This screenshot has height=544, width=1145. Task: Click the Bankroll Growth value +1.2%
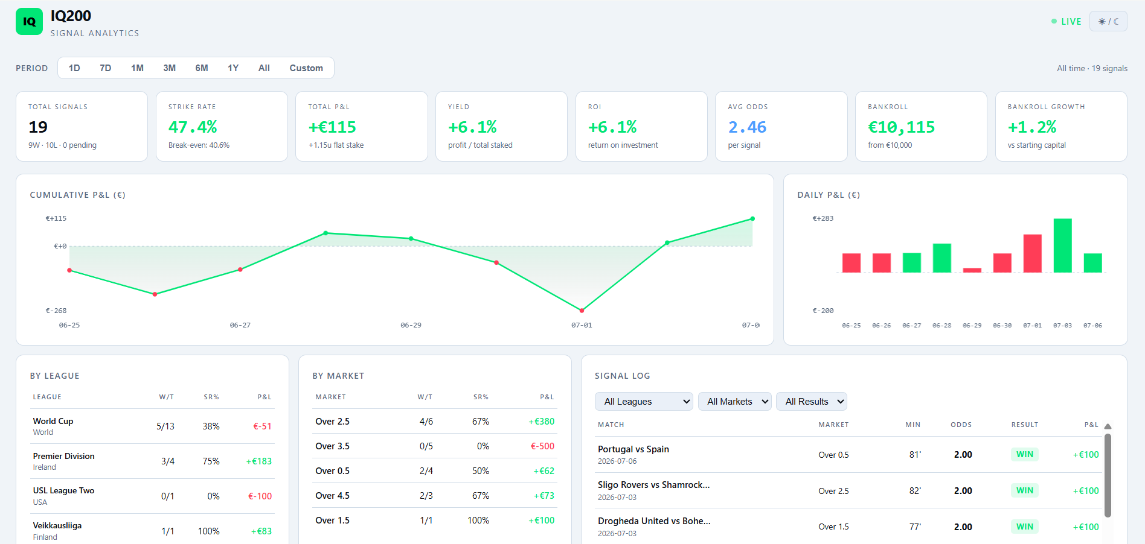tap(1032, 127)
